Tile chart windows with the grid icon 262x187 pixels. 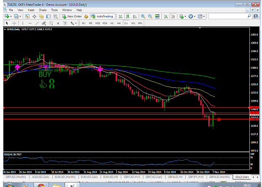tap(157, 16)
